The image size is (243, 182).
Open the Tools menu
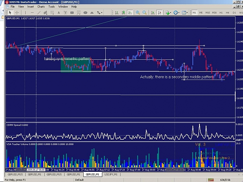(x=52, y=7)
